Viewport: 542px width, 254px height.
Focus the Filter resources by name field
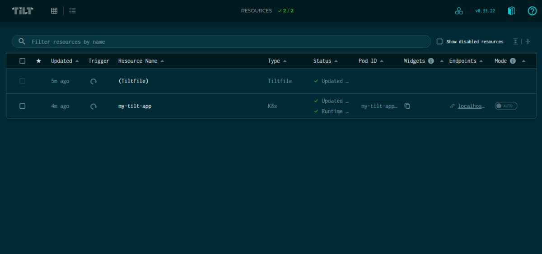tap(221, 42)
